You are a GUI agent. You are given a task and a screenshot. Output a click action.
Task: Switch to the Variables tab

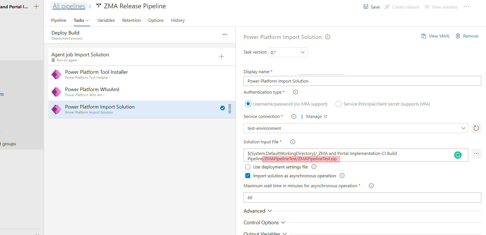click(106, 20)
